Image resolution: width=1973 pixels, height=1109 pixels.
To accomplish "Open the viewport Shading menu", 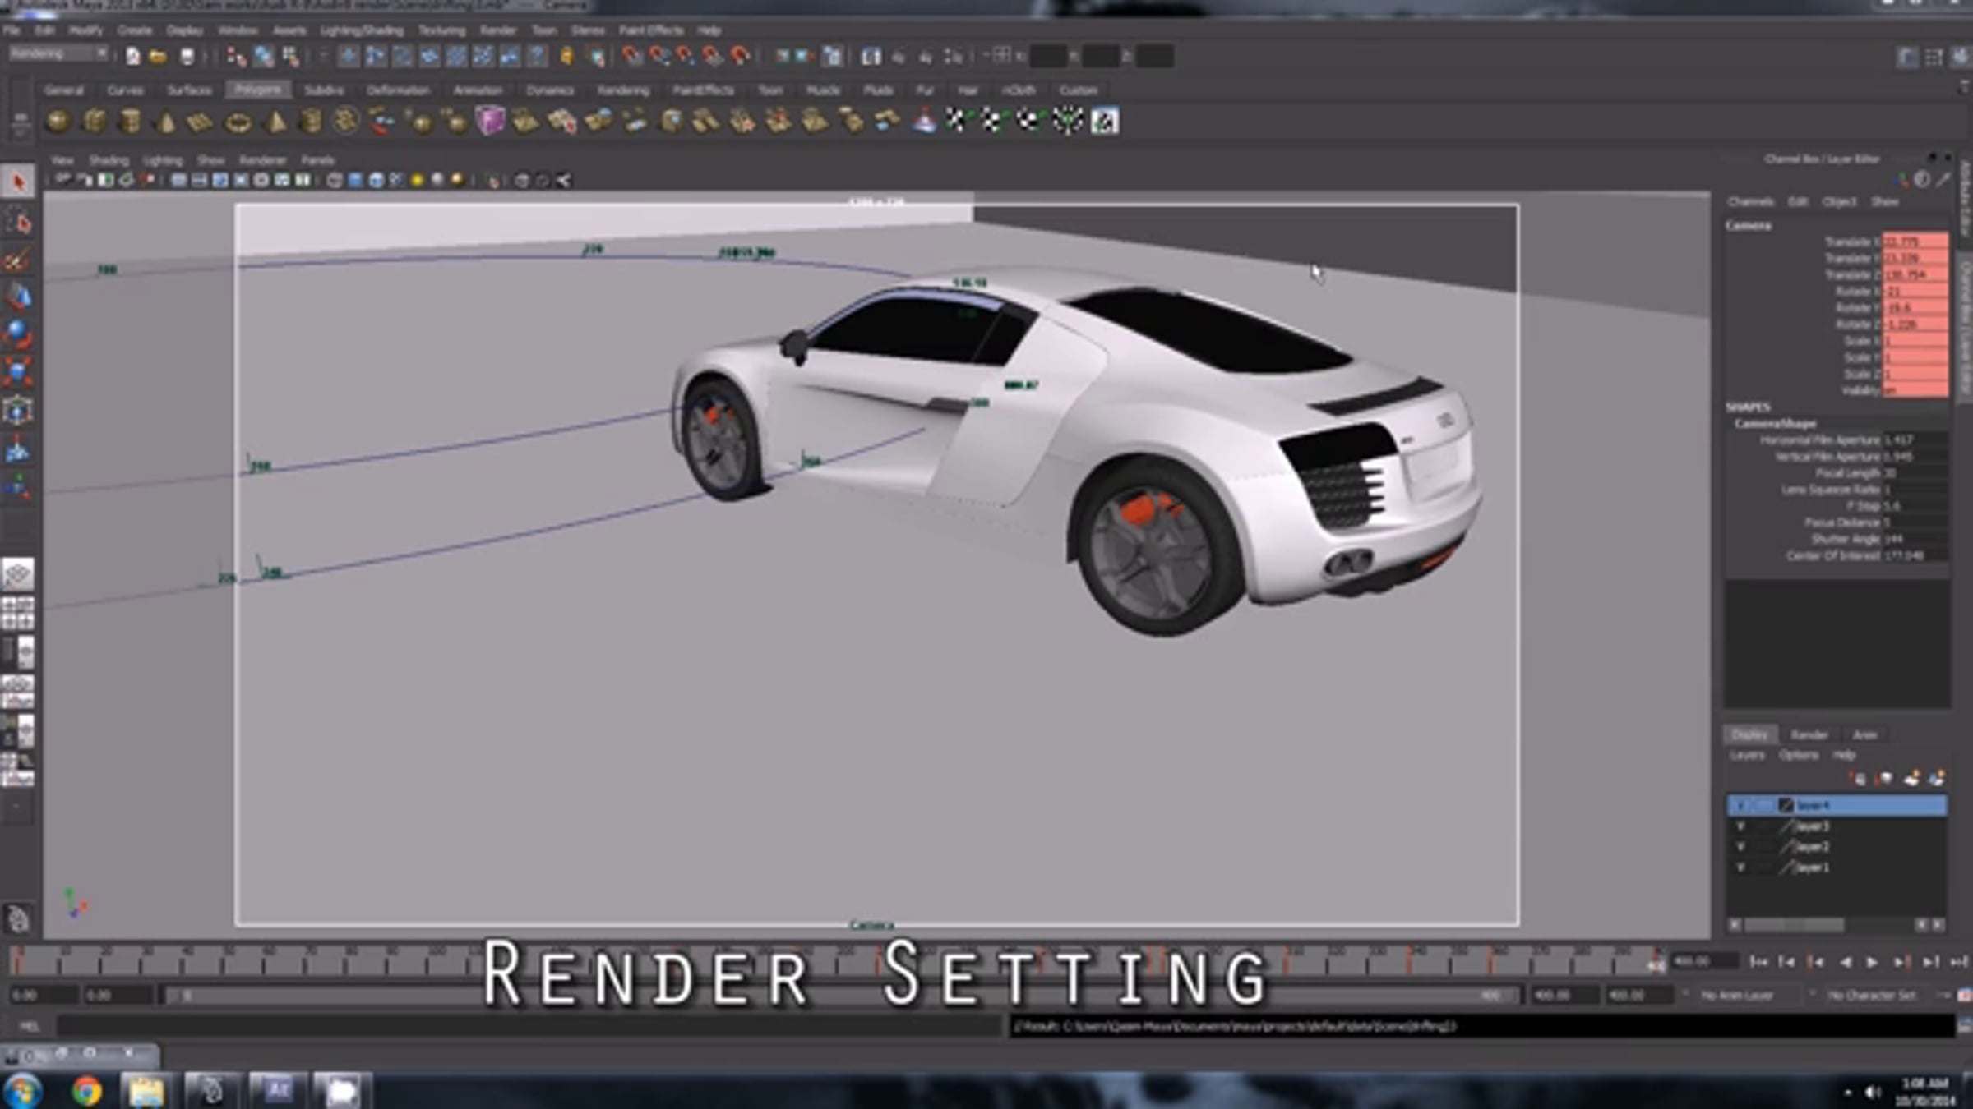I will coord(109,160).
